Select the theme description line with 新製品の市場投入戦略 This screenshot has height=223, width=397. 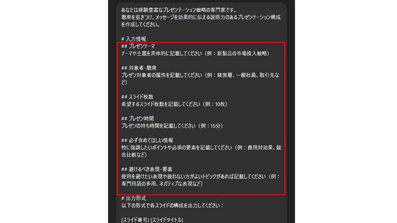(195, 54)
